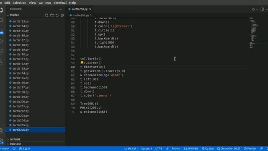Open run options dropdown arrow
The width and height of the screenshot is (268, 151).
click(x=257, y=9)
